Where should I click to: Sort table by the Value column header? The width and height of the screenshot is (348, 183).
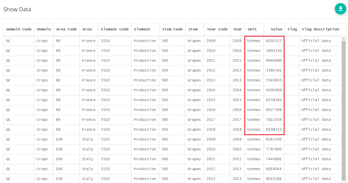point(277,29)
